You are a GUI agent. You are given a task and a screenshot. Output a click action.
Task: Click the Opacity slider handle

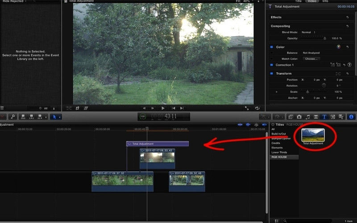pyautogui.click(x=325, y=38)
